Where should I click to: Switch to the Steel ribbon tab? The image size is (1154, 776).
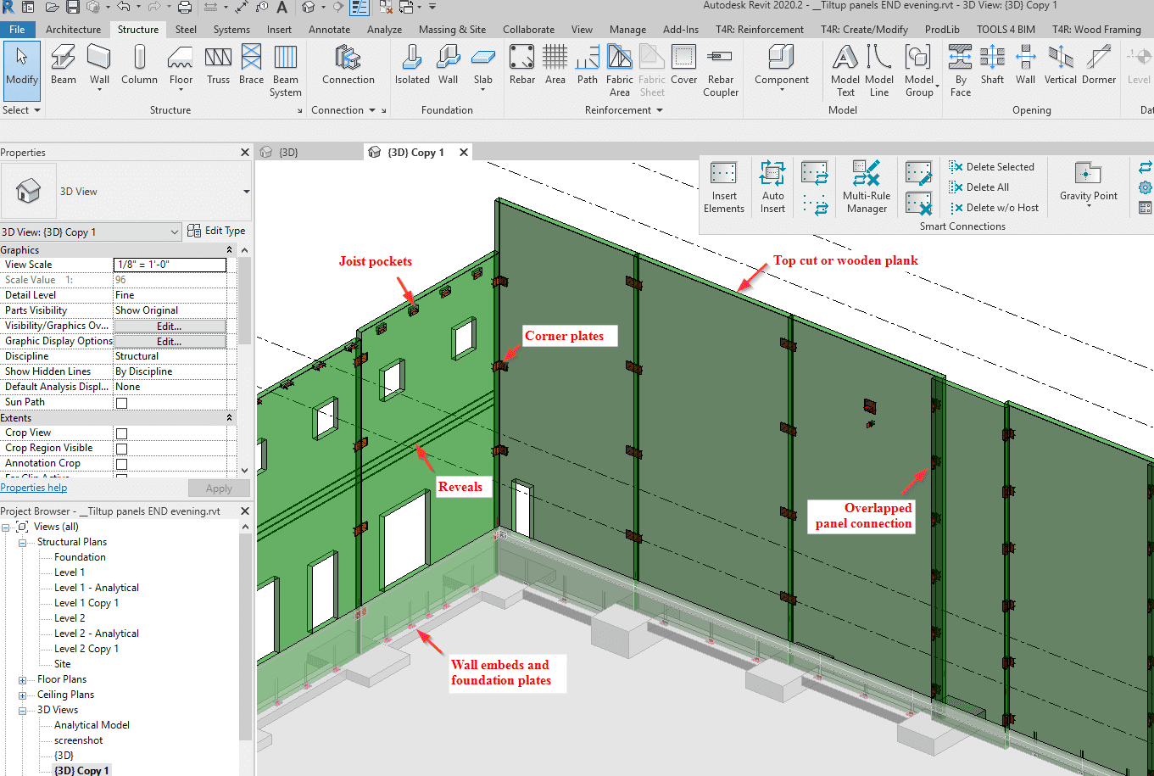pos(186,29)
